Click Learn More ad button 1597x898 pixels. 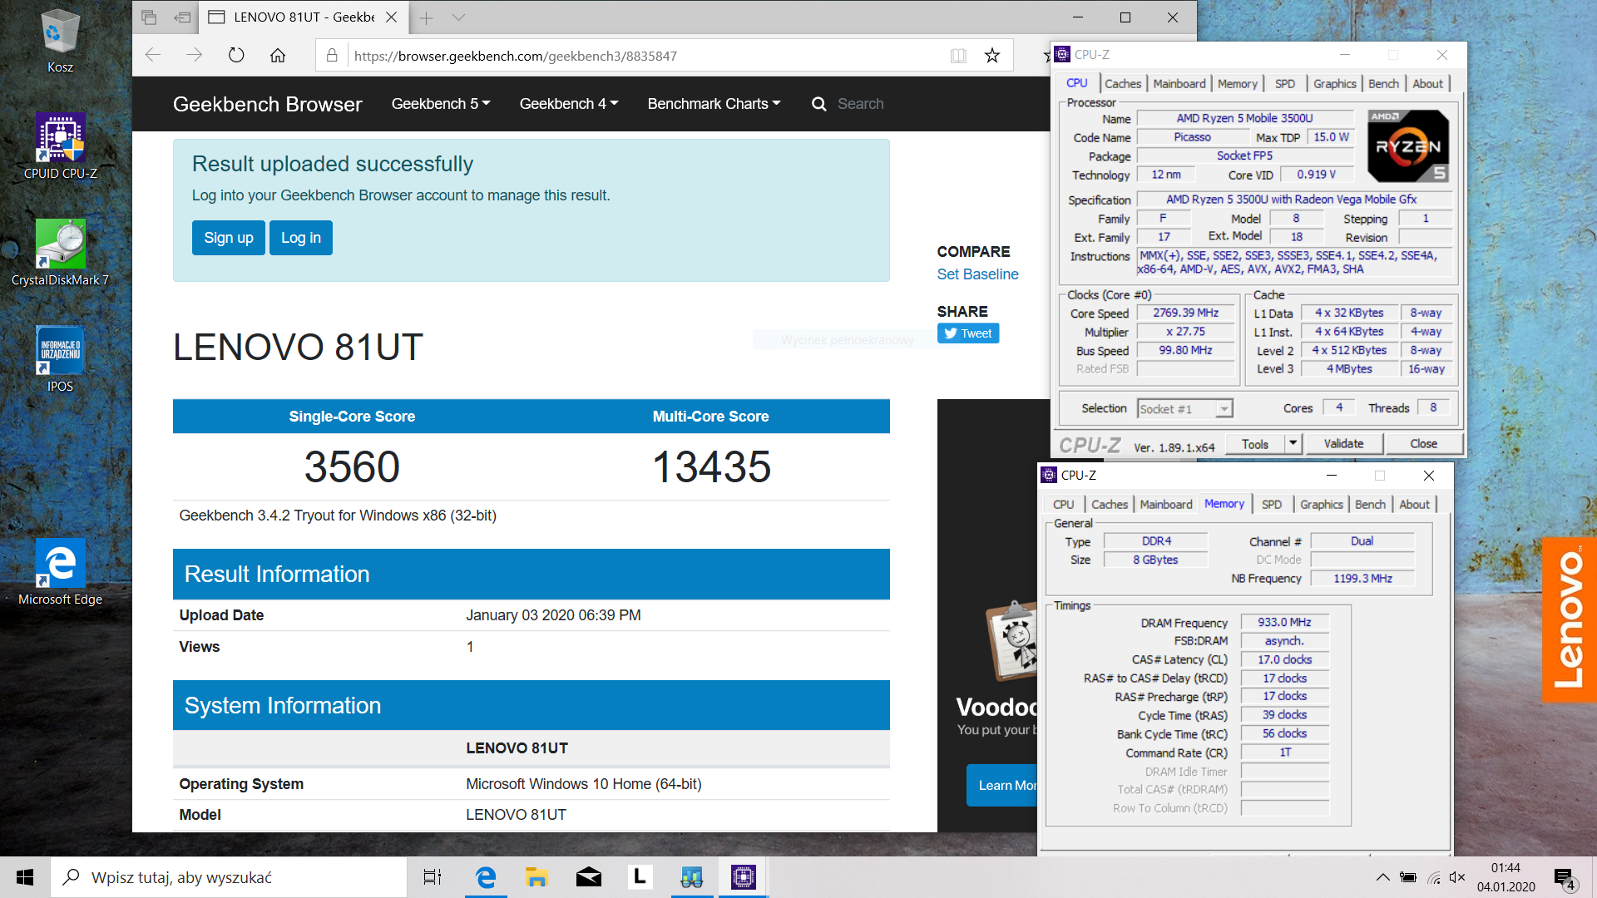click(1003, 786)
